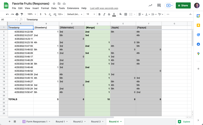The height and width of the screenshot is (125, 203).
Task: Open the fill color picker
Action: [x=121, y=14]
